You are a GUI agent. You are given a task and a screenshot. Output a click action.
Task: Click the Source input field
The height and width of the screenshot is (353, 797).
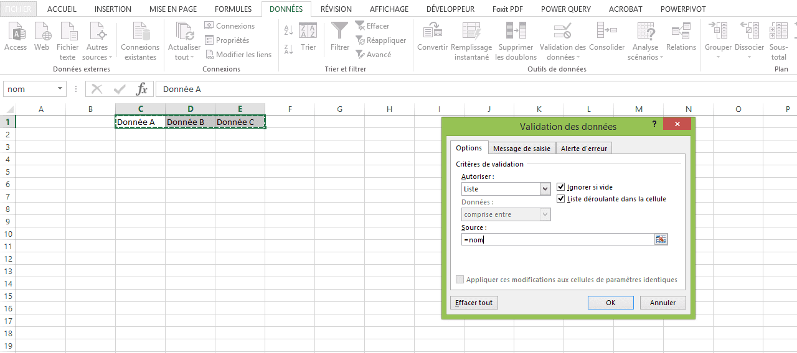[558, 239]
